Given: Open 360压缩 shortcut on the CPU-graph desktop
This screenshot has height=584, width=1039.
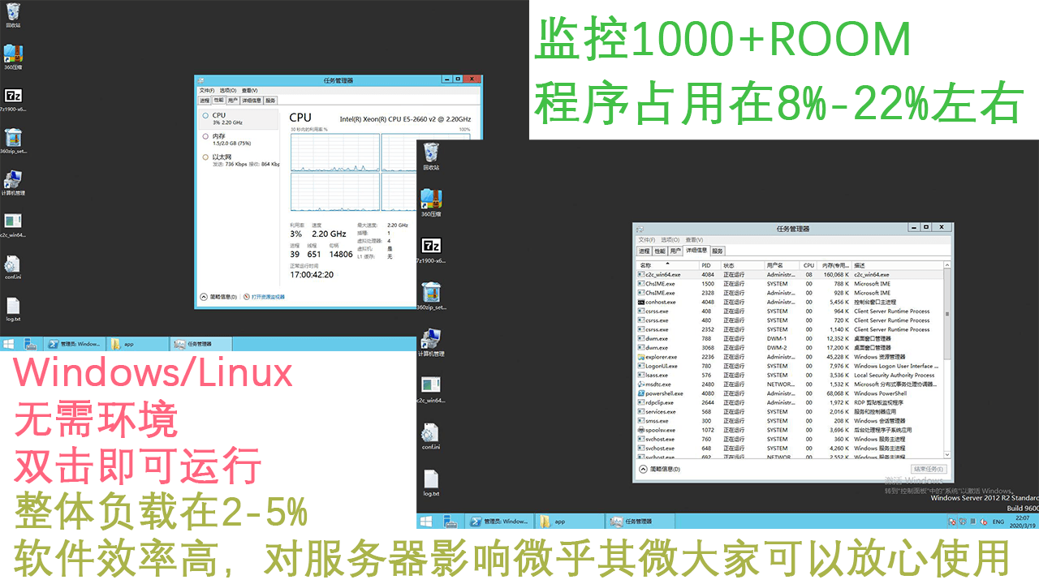Looking at the screenshot, I should 13,57.
